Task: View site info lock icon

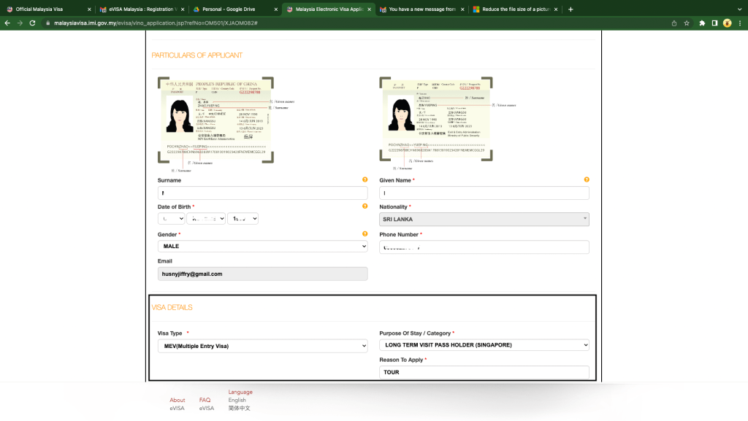Action: 47,23
